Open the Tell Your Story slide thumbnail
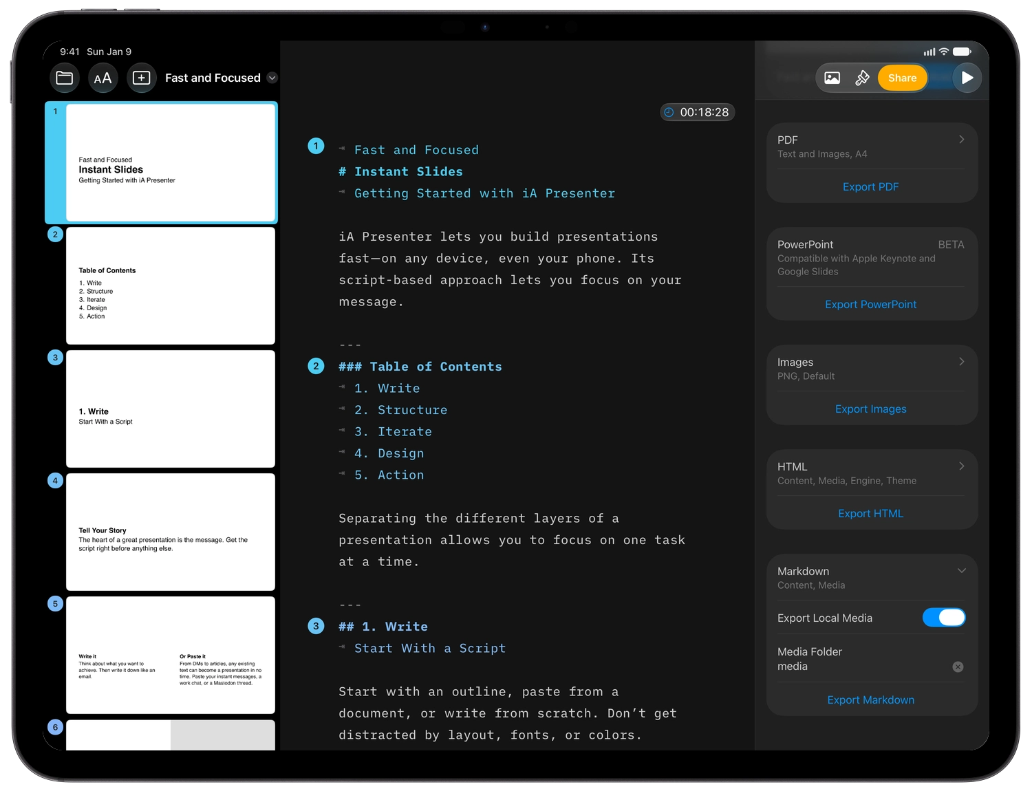 coord(171,532)
